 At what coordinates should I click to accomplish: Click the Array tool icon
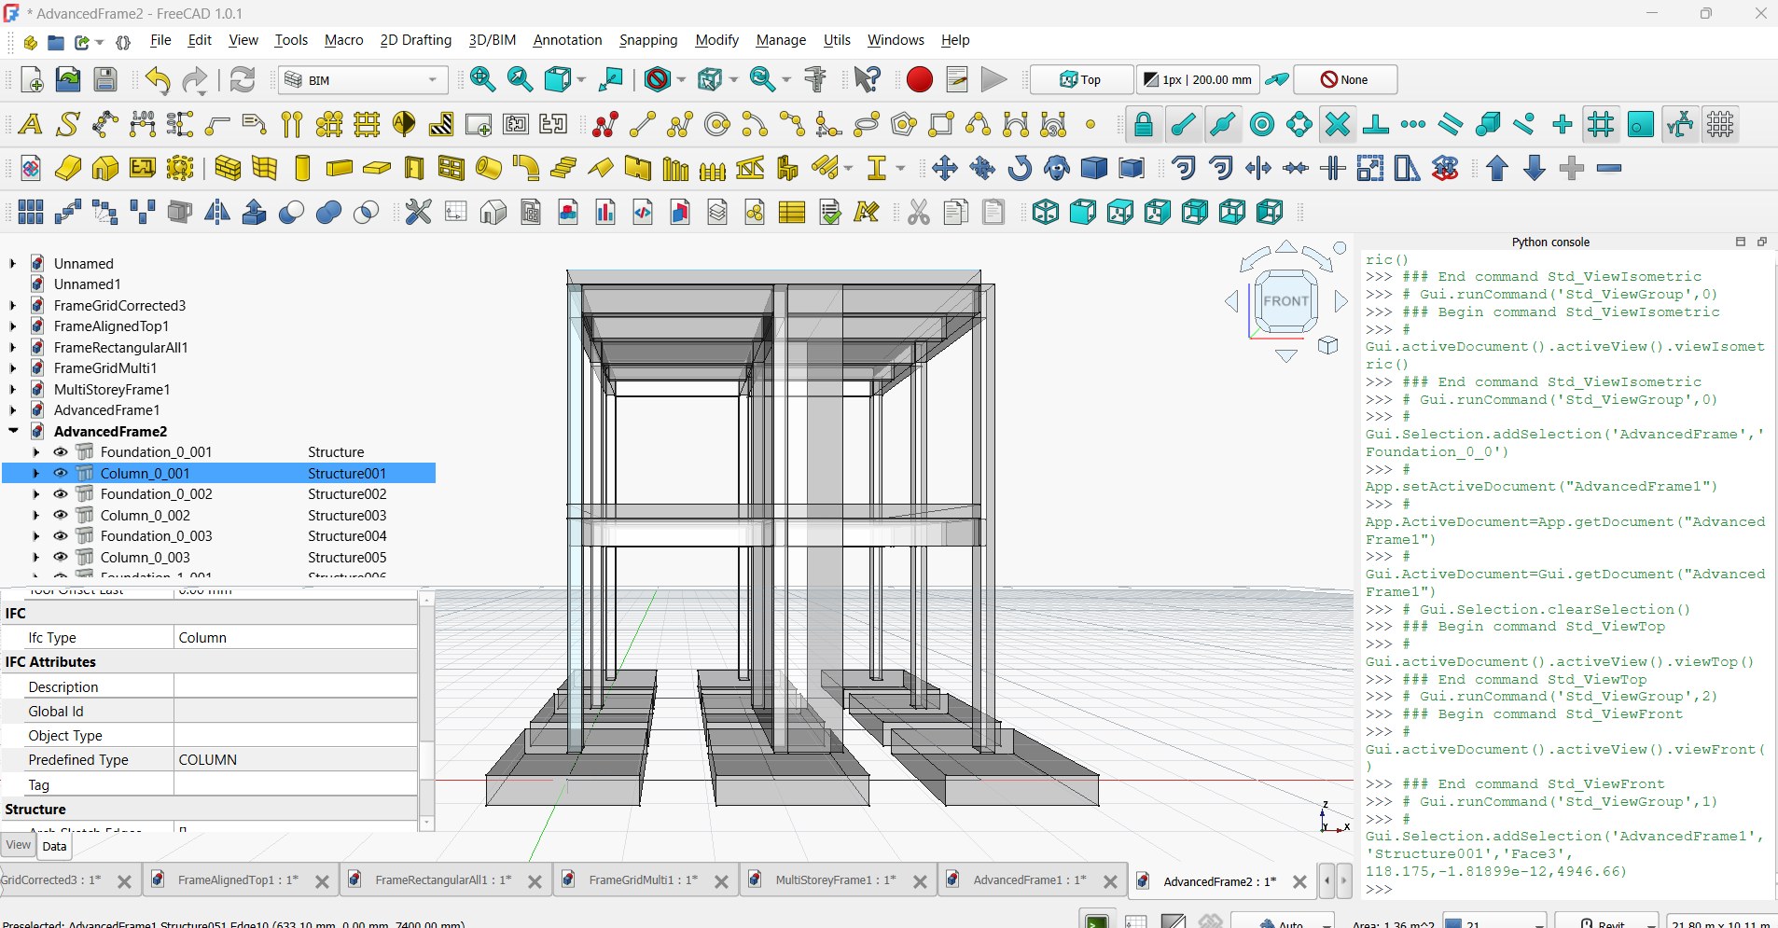pos(30,212)
